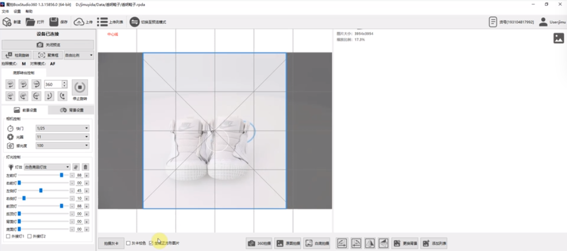
Task: Switch to the 背景设置 tab
Action: (x=71, y=110)
